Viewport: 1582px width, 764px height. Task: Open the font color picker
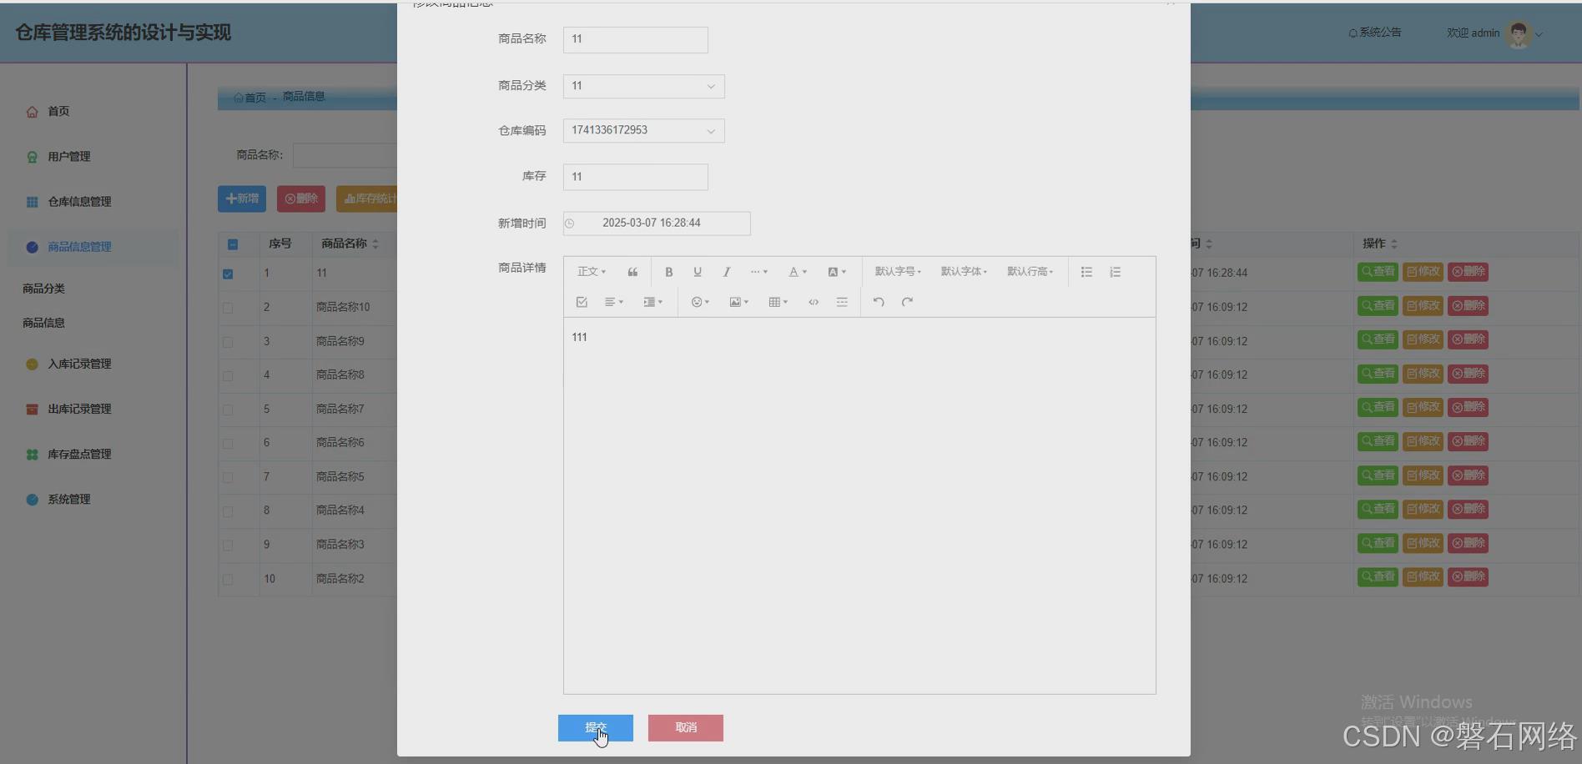tap(798, 272)
